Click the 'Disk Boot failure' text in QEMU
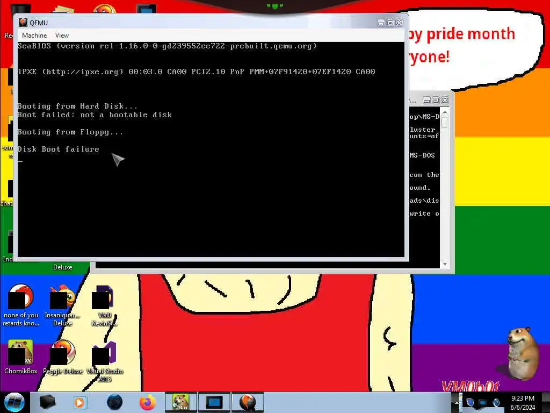Image resolution: width=550 pixels, height=413 pixels. click(x=58, y=149)
